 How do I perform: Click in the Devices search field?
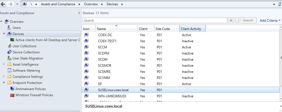[x=155, y=20]
